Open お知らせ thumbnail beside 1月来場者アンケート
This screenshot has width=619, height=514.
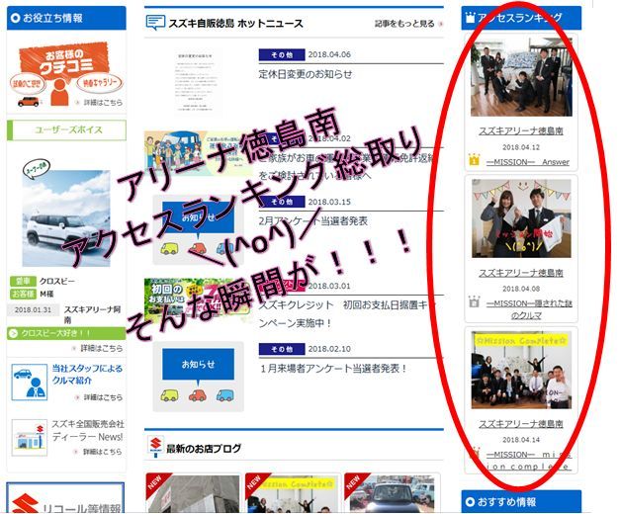198,377
